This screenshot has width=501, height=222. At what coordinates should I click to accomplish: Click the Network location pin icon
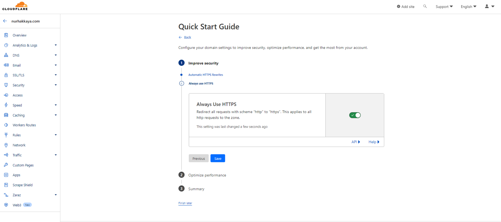click(6, 145)
